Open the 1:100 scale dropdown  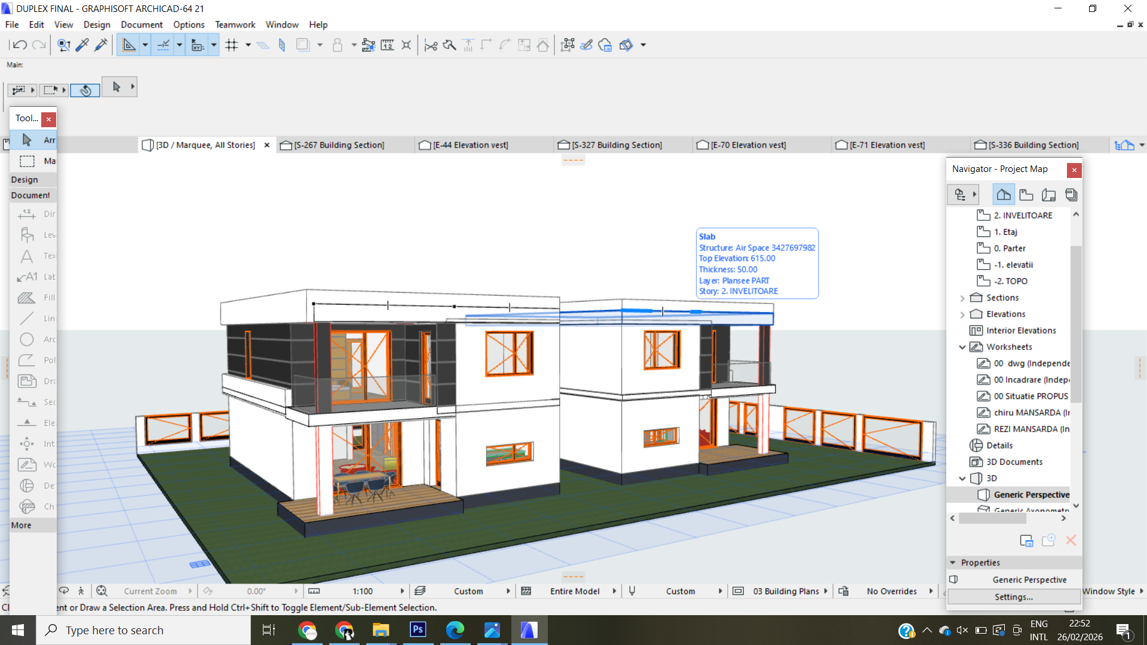402,591
